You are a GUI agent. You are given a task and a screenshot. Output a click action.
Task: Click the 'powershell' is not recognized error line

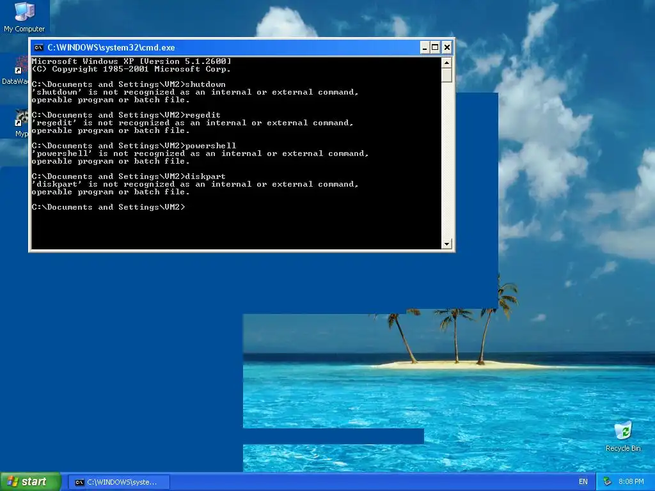(x=200, y=153)
